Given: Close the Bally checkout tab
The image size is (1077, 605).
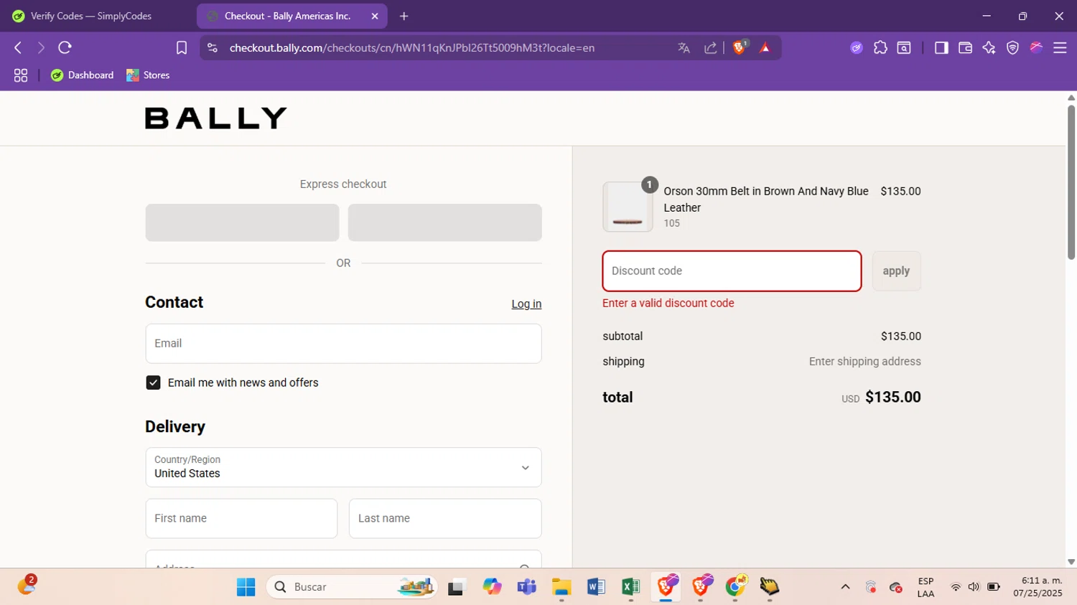Looking at the screenshot, I should point(375,16).
